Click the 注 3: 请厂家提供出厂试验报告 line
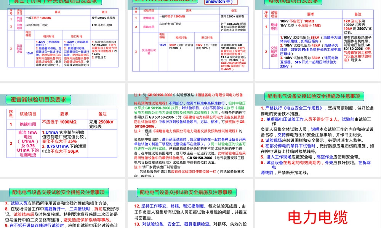Viewport: 381px width, 228px height. click(x=157, y=167)
